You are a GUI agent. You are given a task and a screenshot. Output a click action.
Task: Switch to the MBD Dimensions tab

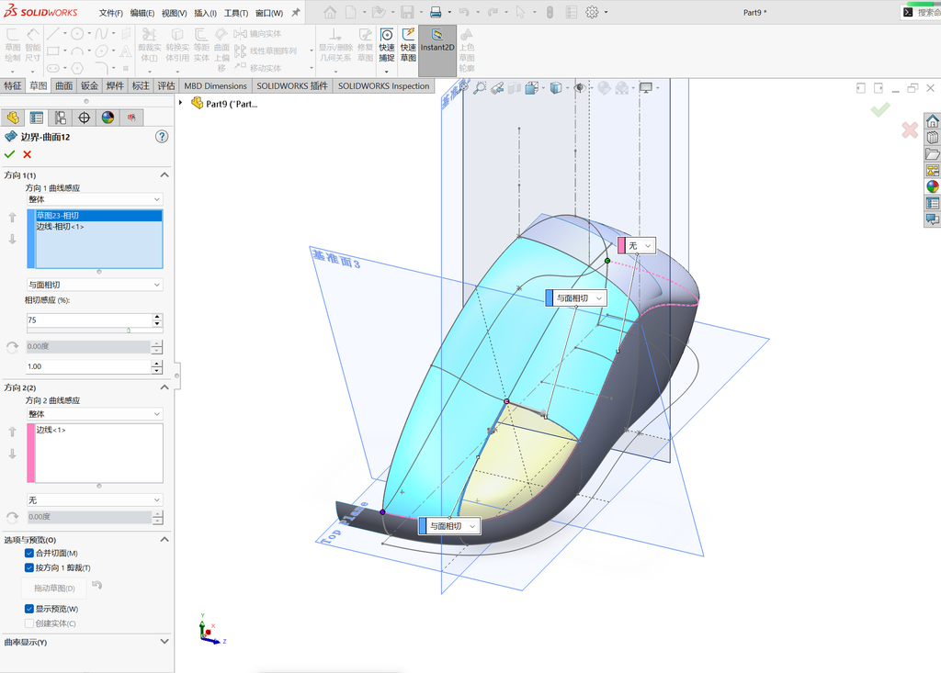[215, 85]
